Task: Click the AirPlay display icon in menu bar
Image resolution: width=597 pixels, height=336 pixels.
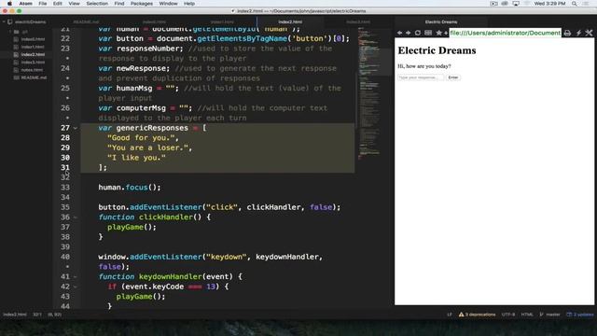Action: tap(516, 4)
